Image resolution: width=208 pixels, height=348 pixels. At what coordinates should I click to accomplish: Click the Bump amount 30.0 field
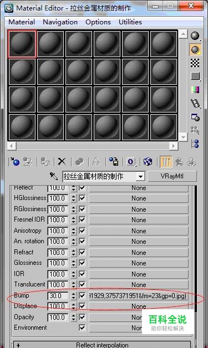click(x=58, y=295)
